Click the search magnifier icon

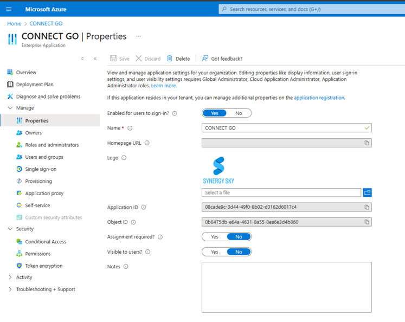224,9
